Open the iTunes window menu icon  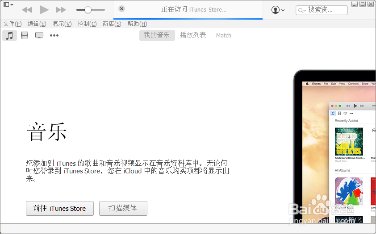[x=8, y=4]
